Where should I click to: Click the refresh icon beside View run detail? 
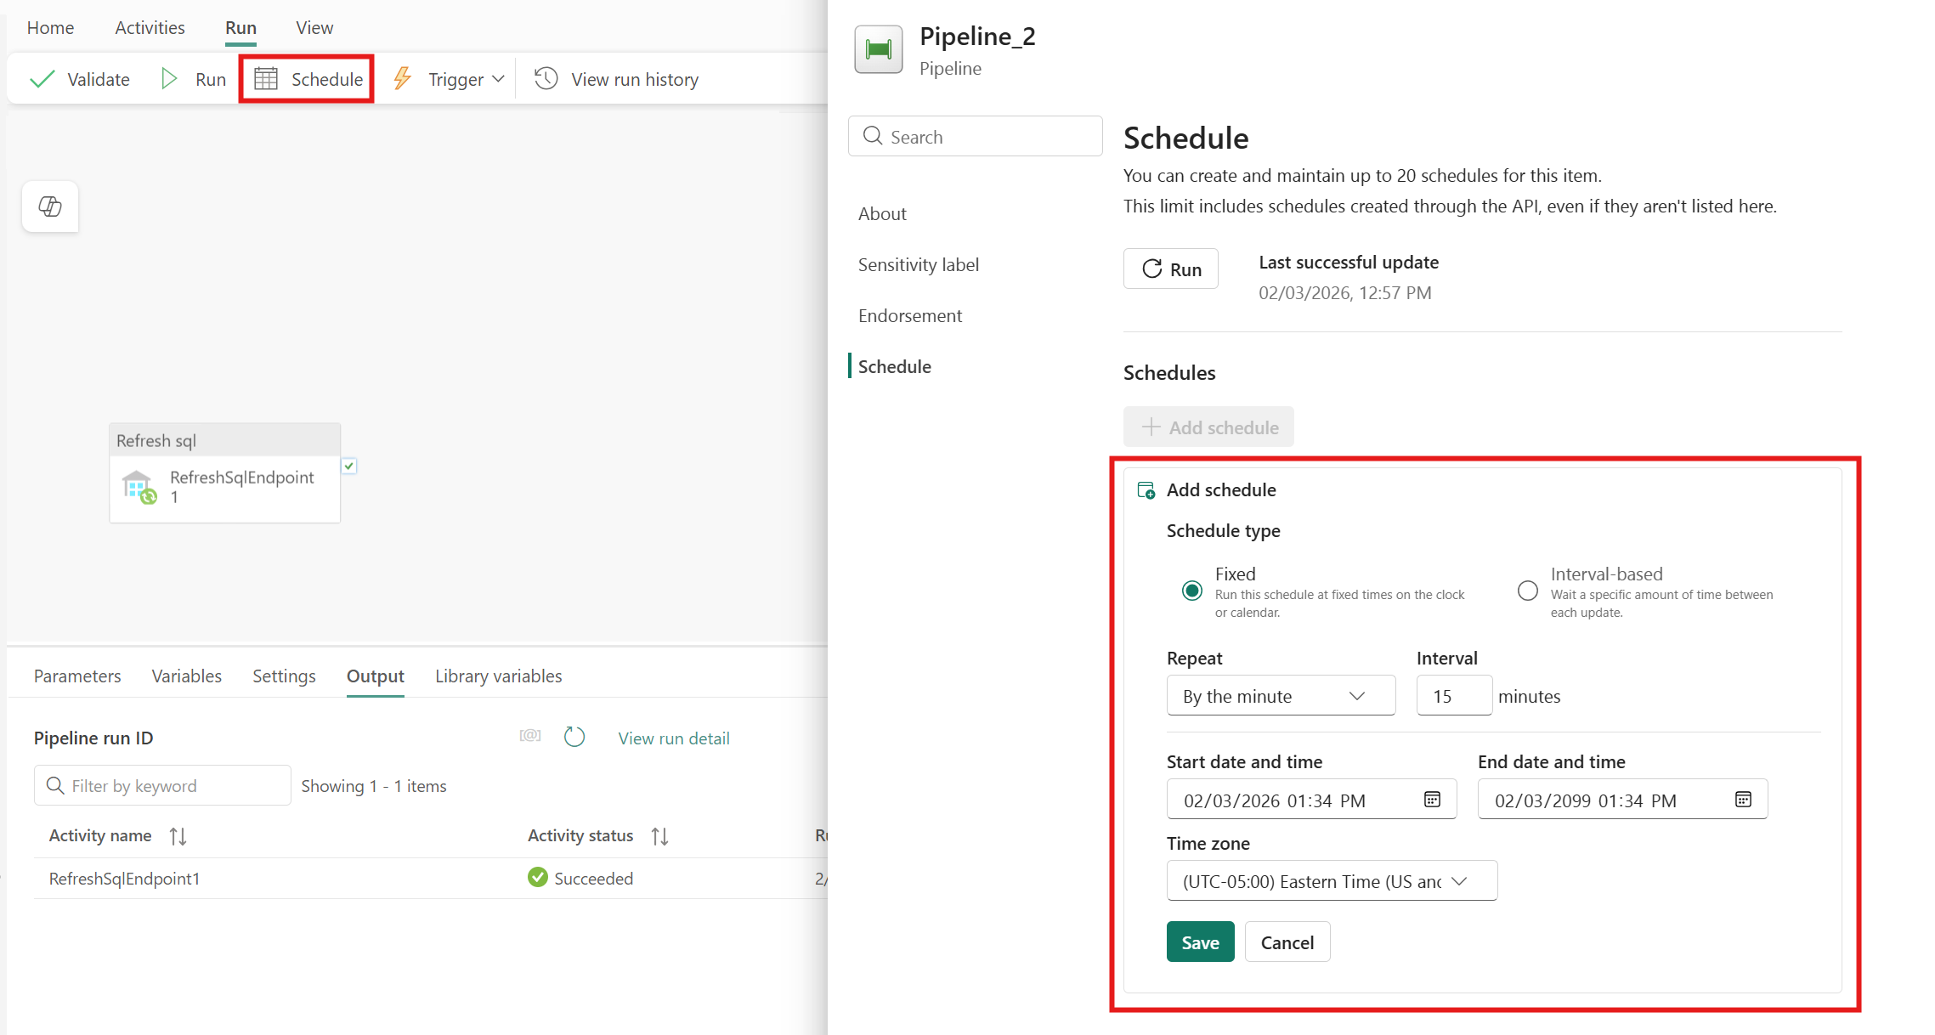(574, 737)
